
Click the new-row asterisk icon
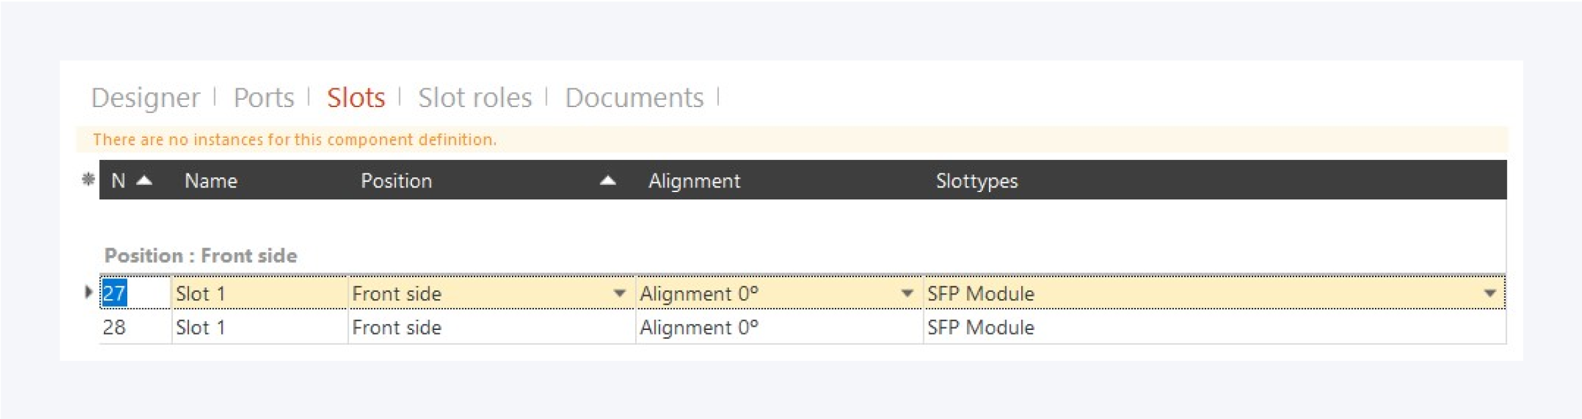(88, 179)
